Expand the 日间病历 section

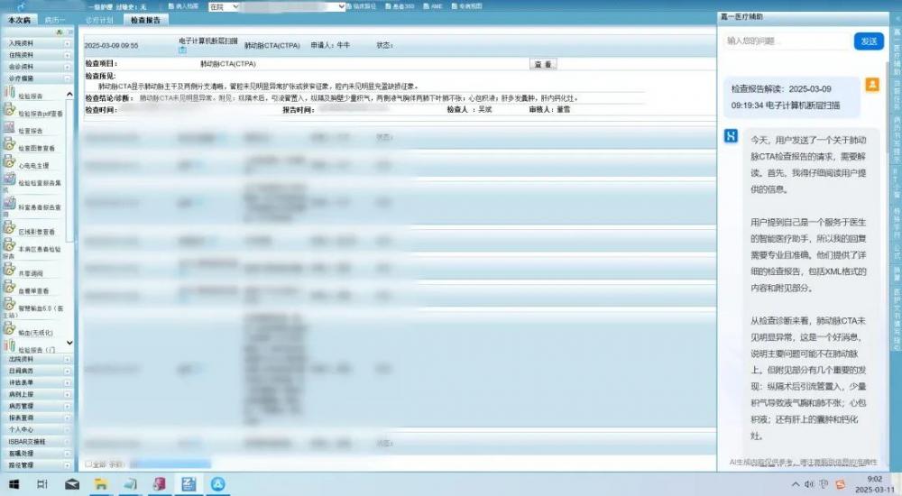pyautogui.click(x=68, y=372)
